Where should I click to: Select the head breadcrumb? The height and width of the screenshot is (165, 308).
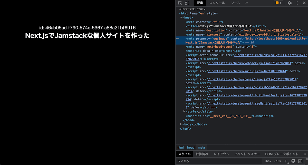pos(191,147)
